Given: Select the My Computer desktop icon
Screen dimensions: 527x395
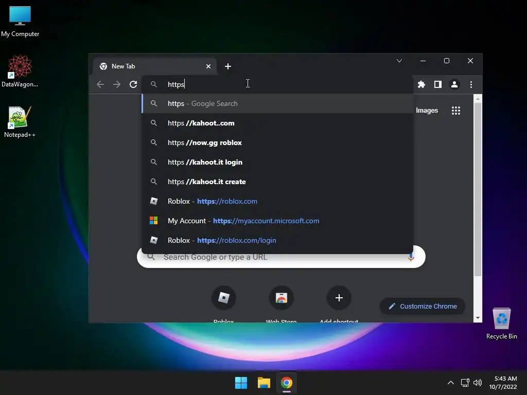Looking at the screenshot, I should pyautogui.click(x=20, y=22).
